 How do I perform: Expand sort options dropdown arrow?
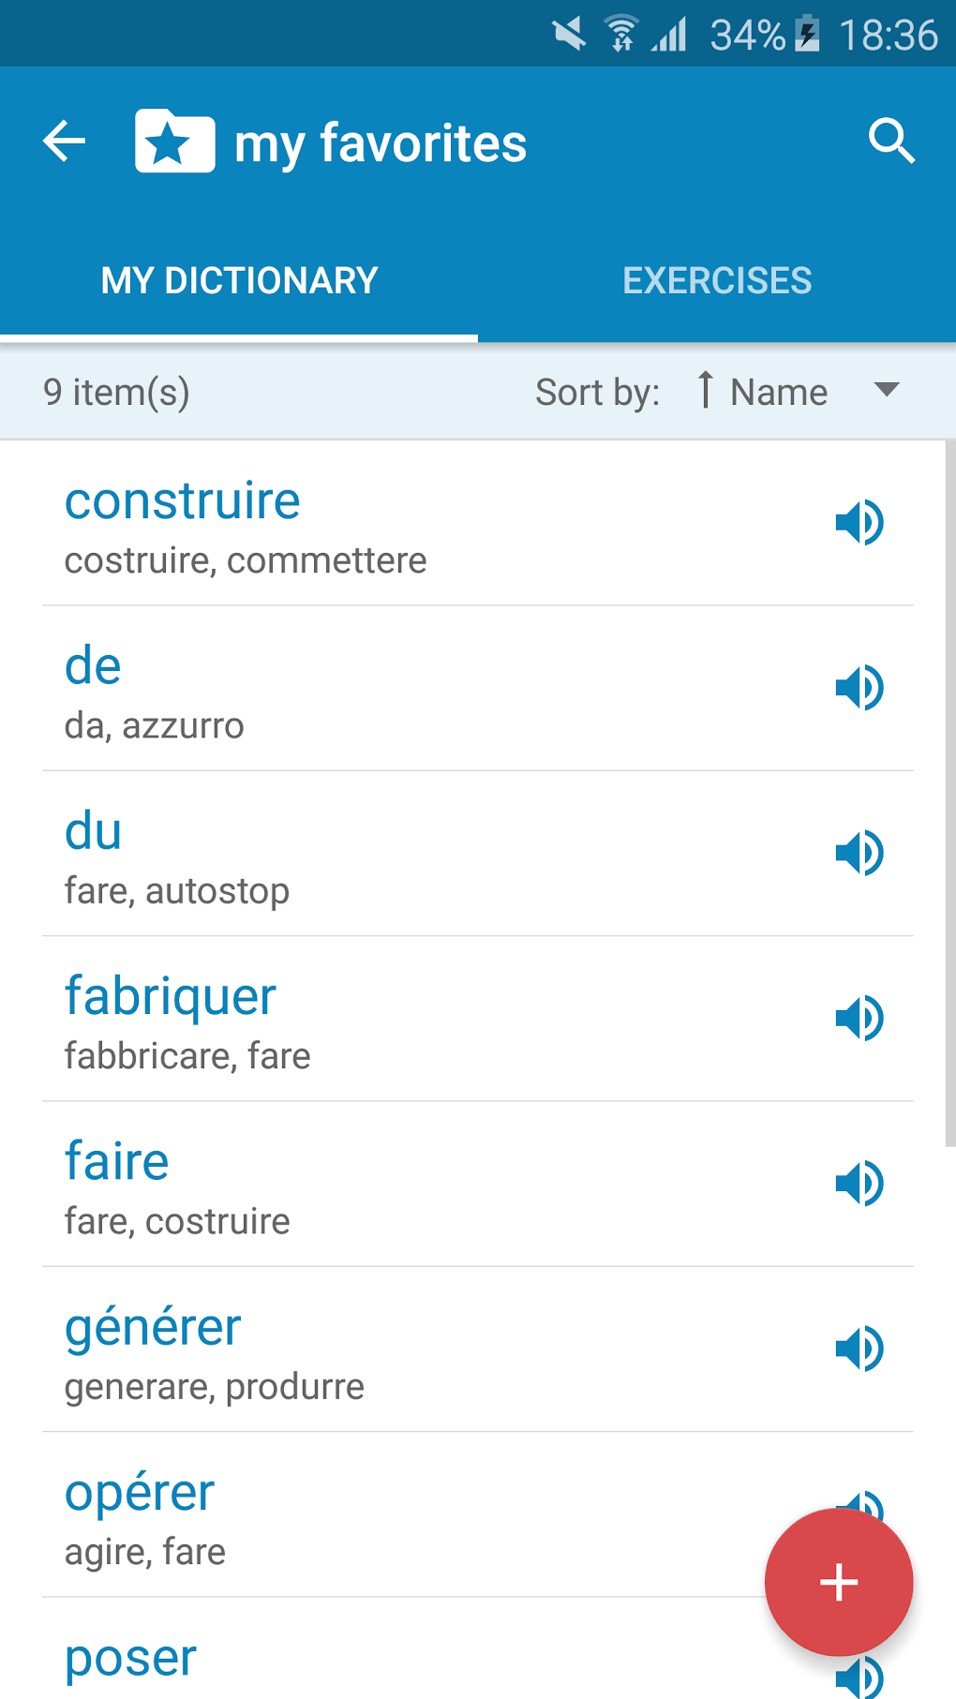(x=886, y=390)
